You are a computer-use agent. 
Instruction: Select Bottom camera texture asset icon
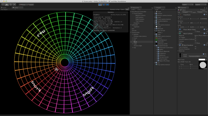tap(157, 15)
